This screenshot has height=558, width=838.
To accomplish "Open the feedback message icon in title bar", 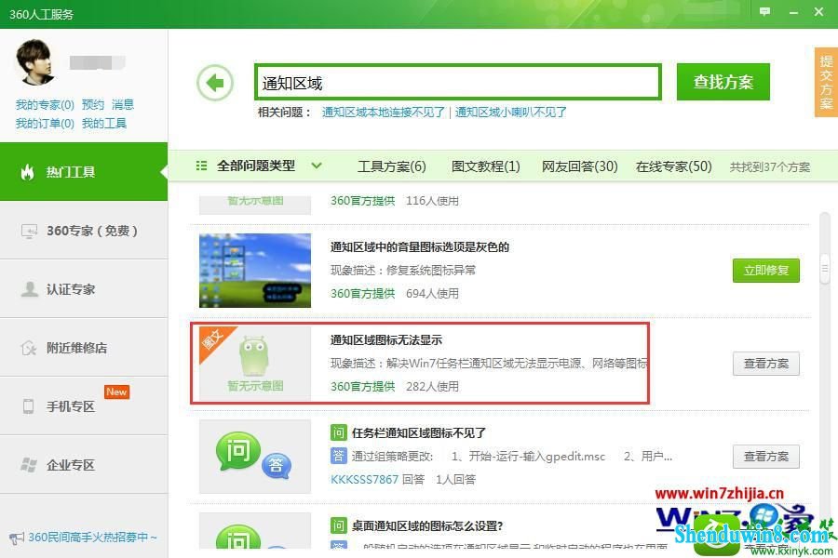I will pyautogui.click(x=764, y=11).
